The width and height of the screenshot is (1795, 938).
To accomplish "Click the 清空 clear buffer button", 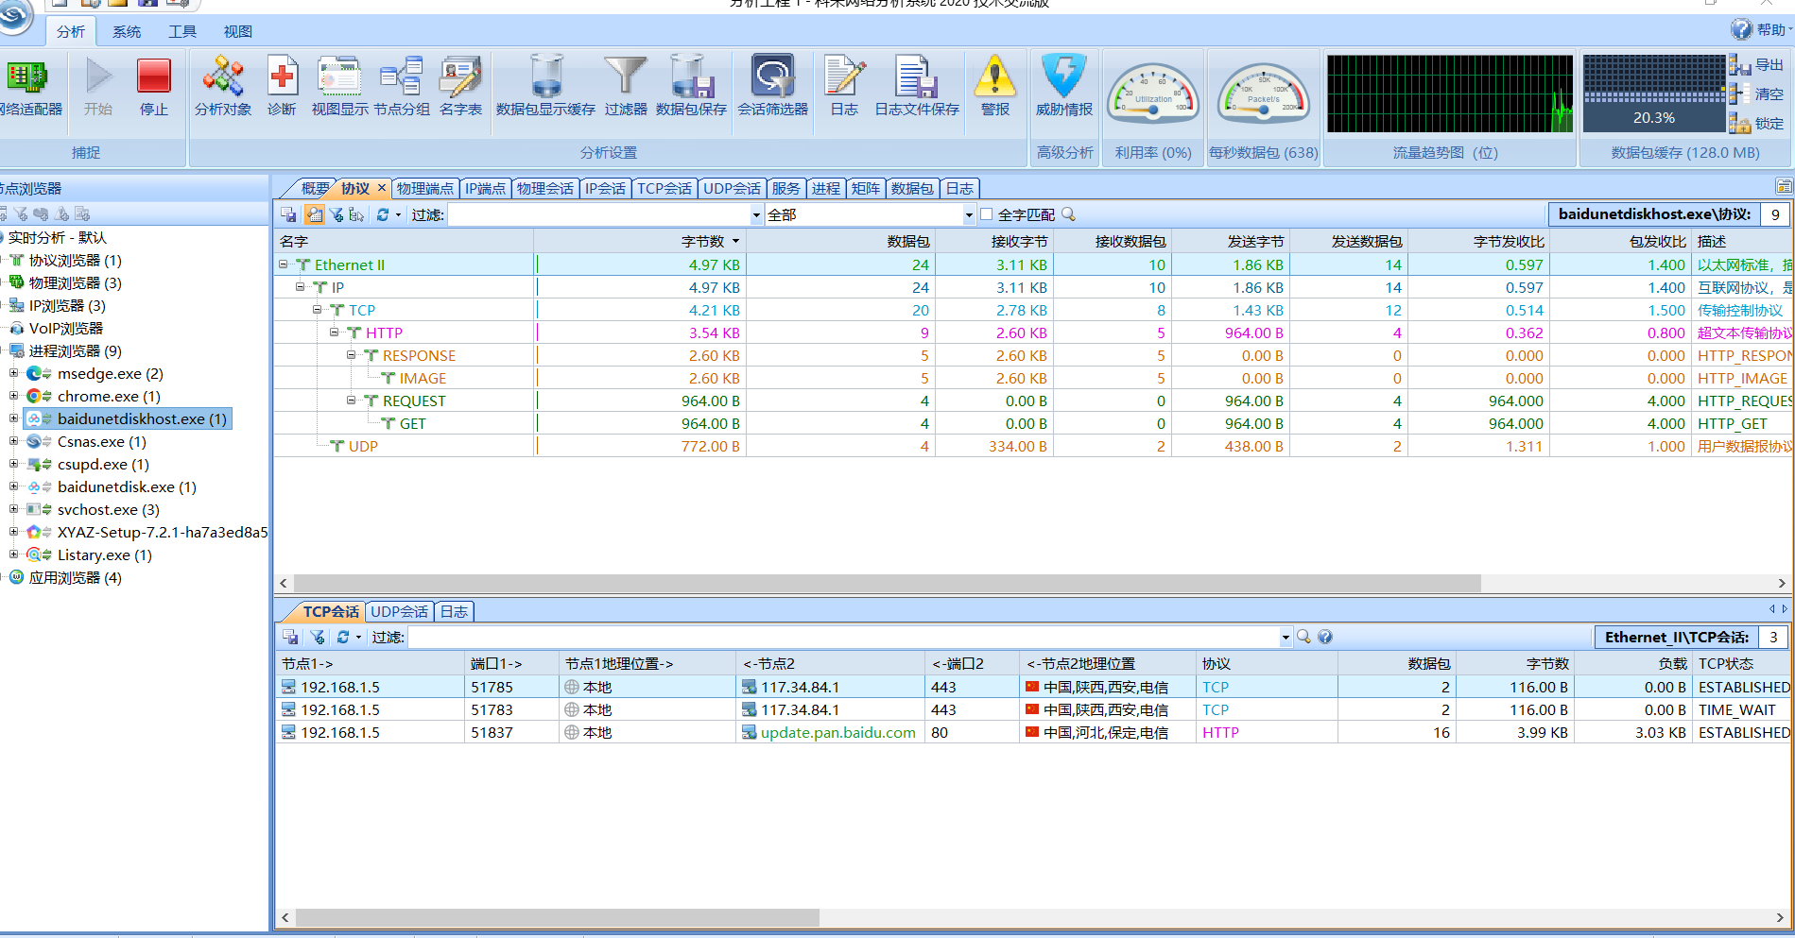I will pos(1757,94).
